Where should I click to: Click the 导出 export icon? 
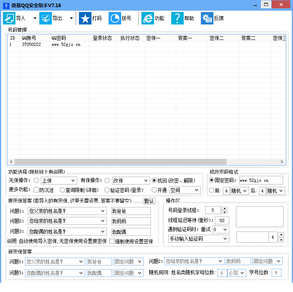tap(46, 18)
